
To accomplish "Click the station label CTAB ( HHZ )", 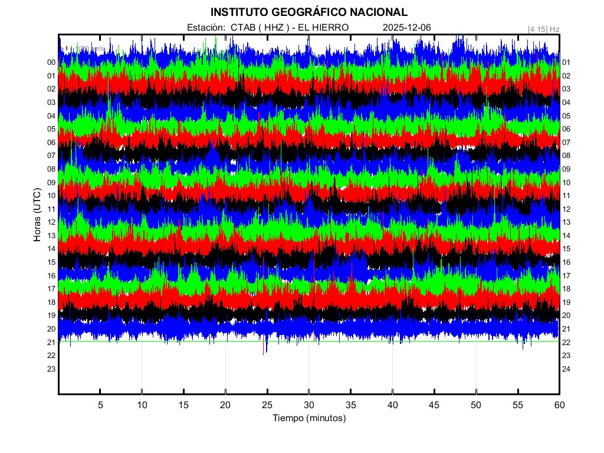I will click(x=259, y=28).
